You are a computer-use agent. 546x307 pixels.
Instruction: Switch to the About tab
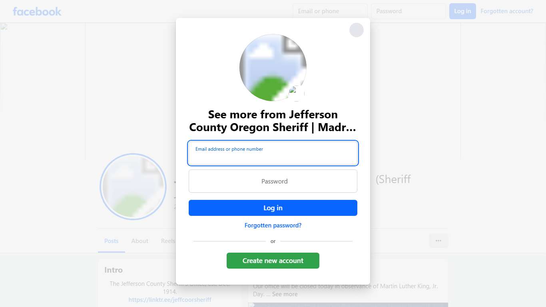click(x=140, y=241)
